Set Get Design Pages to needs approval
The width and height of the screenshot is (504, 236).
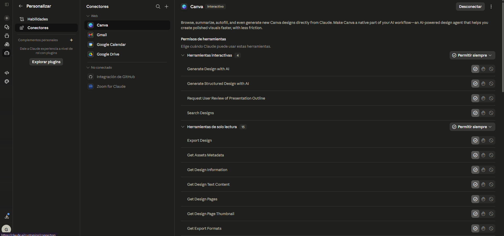pos(483,199)
